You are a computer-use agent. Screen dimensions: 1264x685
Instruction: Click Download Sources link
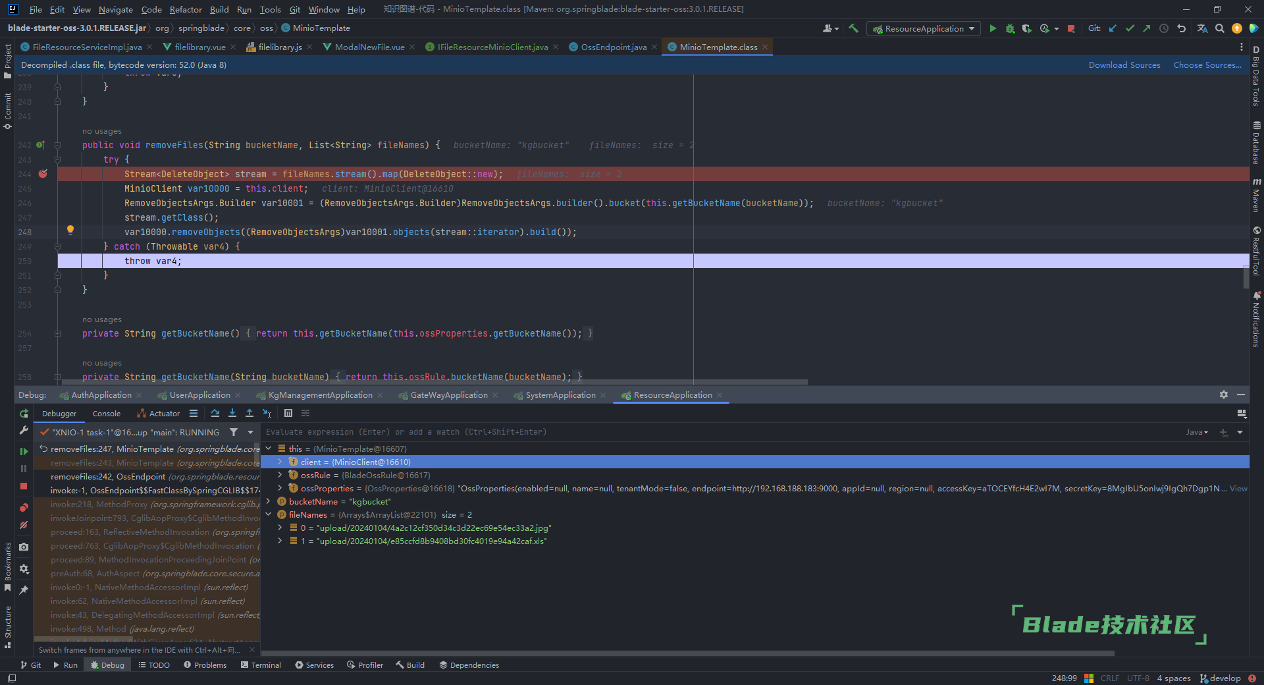pos(1124,65)
